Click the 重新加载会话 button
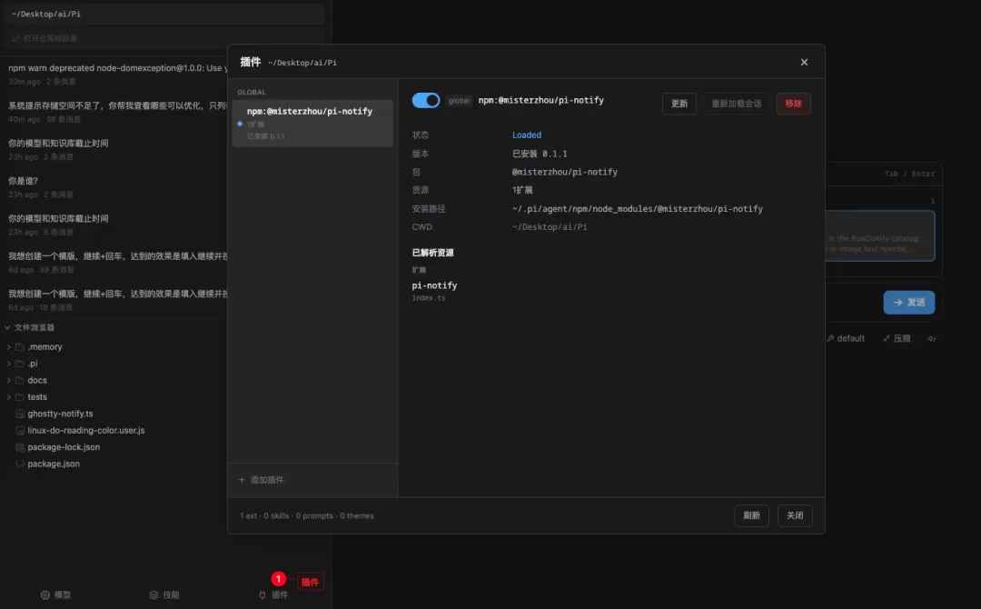This screenshot has height=609, width=981. (x=736, y=104)
